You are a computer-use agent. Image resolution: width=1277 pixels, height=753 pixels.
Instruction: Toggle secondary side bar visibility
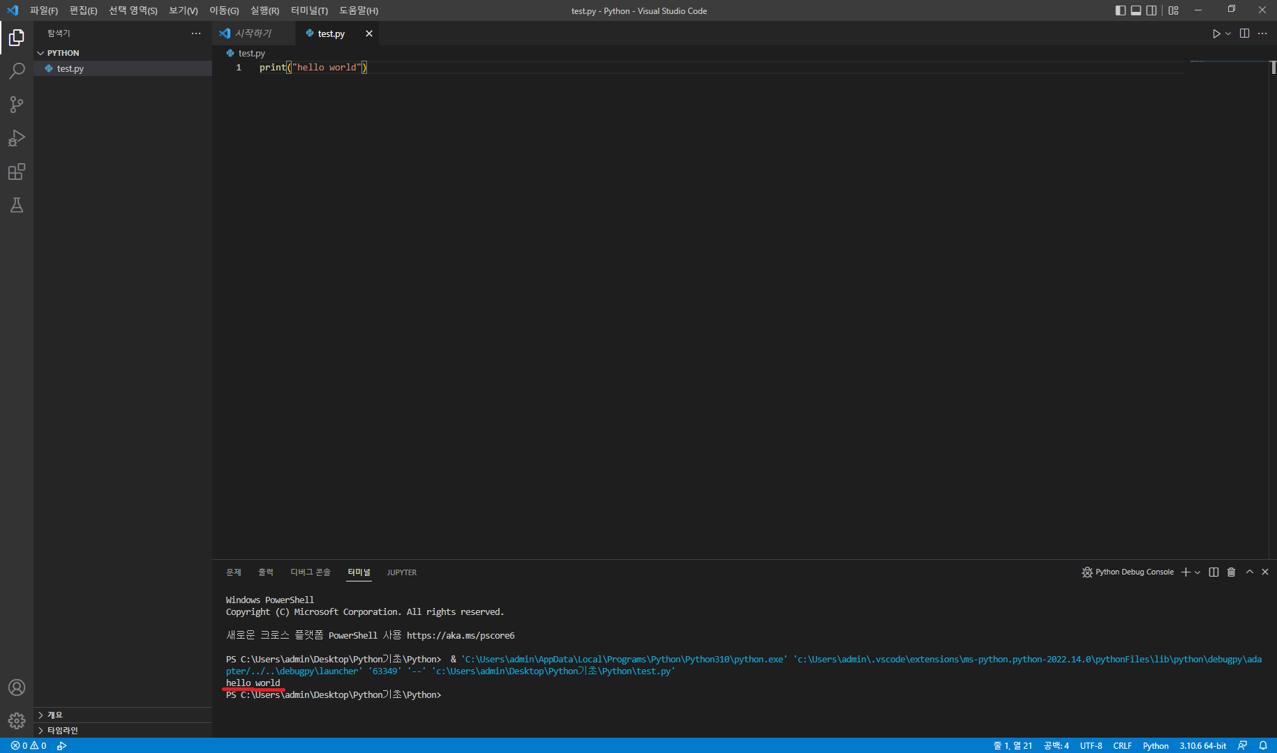click(1151, 10)
